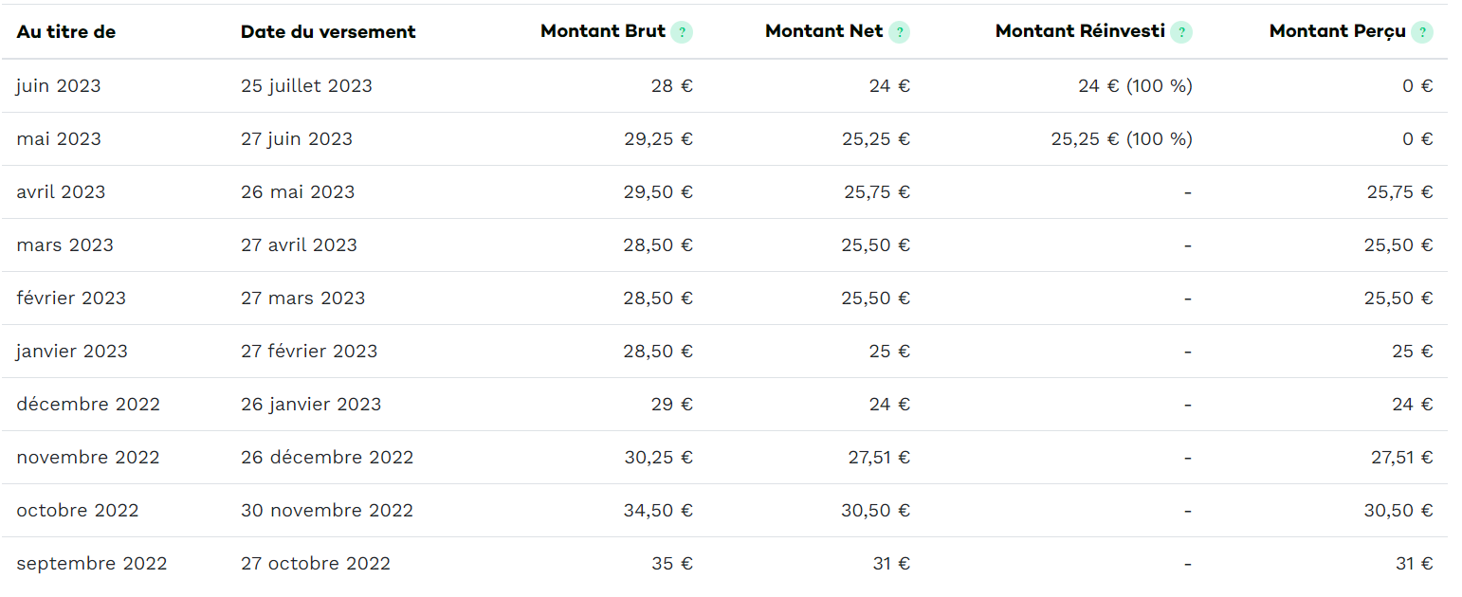Select the Au titre de column header
Screen dimensions: 1462x597
(66, 32)
